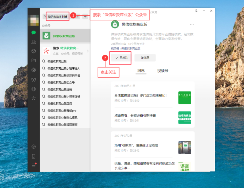
Task: Click magnifier icon beside 微信收款商业版注销
Action: click(x=44, y=89)
